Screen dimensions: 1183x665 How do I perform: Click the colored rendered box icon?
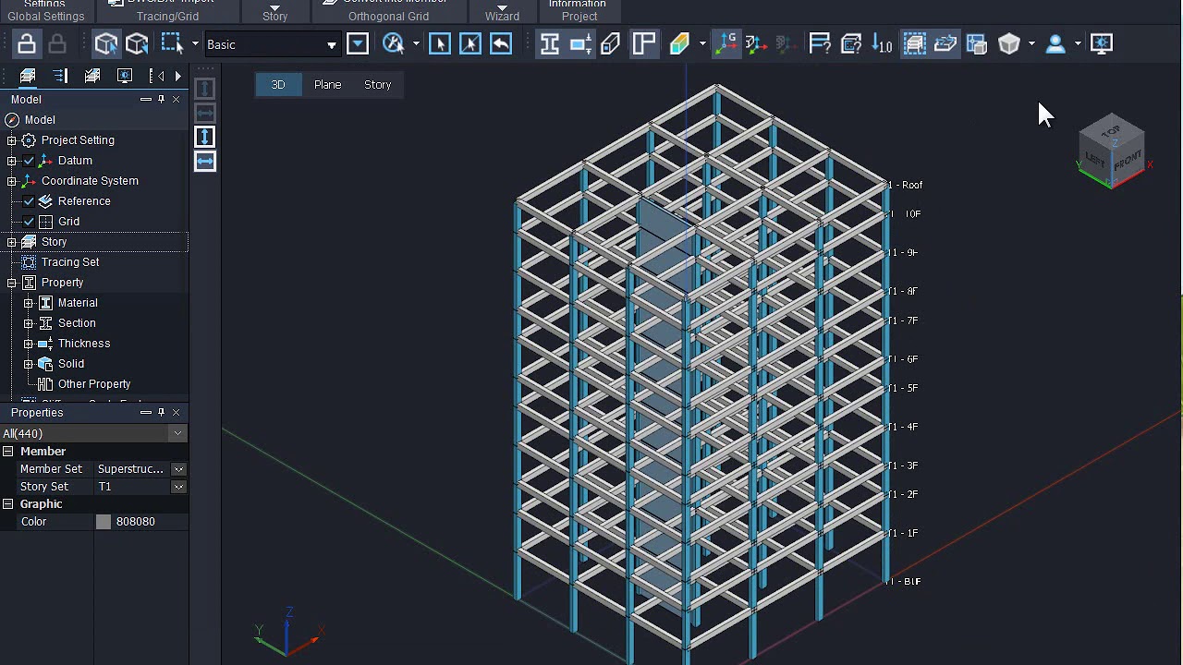click(680, 43)
